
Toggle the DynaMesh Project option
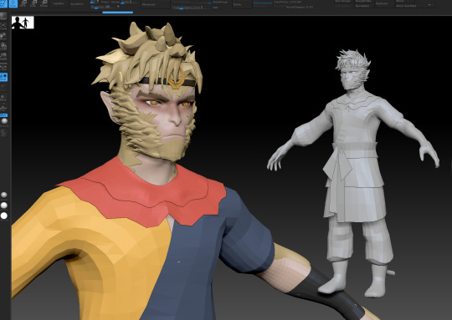[105, 2]
